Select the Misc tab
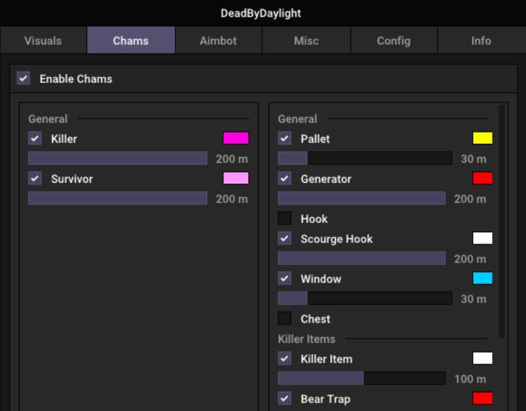Image resolution: width=526 pixels, height=411 pixels. [x=306, y=41]
